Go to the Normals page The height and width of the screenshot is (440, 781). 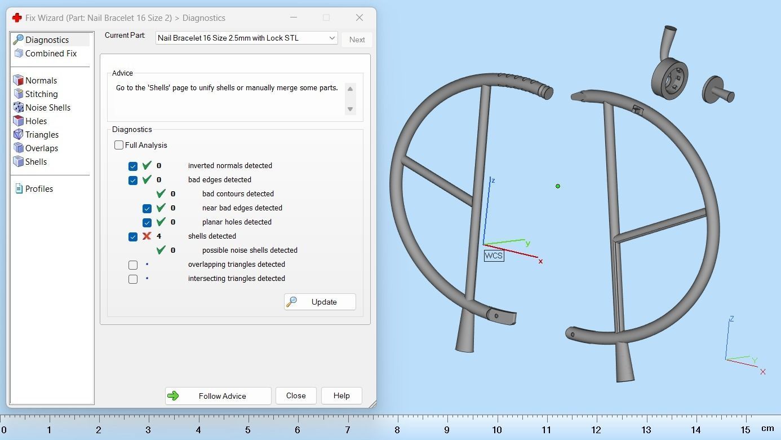click(41, 80)
